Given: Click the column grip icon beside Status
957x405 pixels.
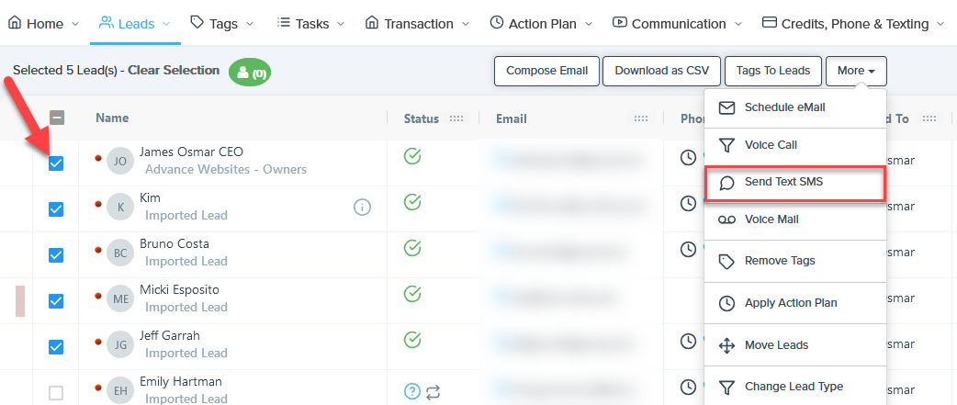Looking at the screenshot, I should 456,118.
